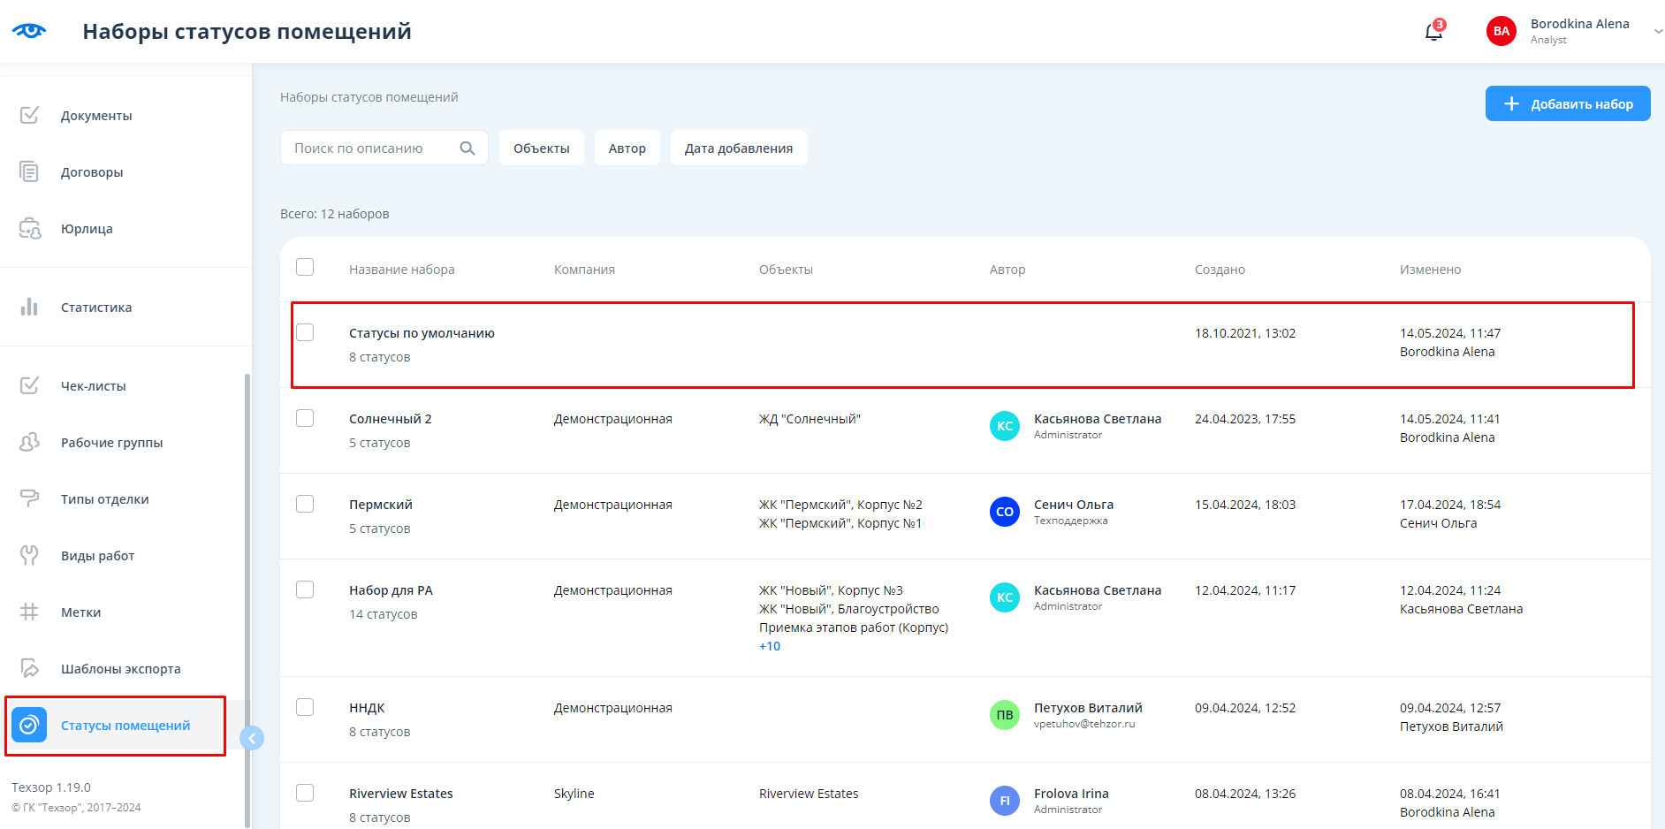Open Виды работ wrench icon
The height and width of the screenshot is (829, 1665).
click(x=29, y=555)
